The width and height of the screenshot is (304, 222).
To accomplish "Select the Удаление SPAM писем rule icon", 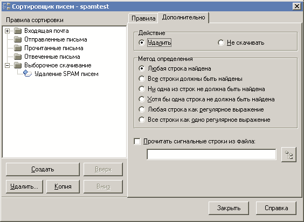I will [x=27, y=74].
